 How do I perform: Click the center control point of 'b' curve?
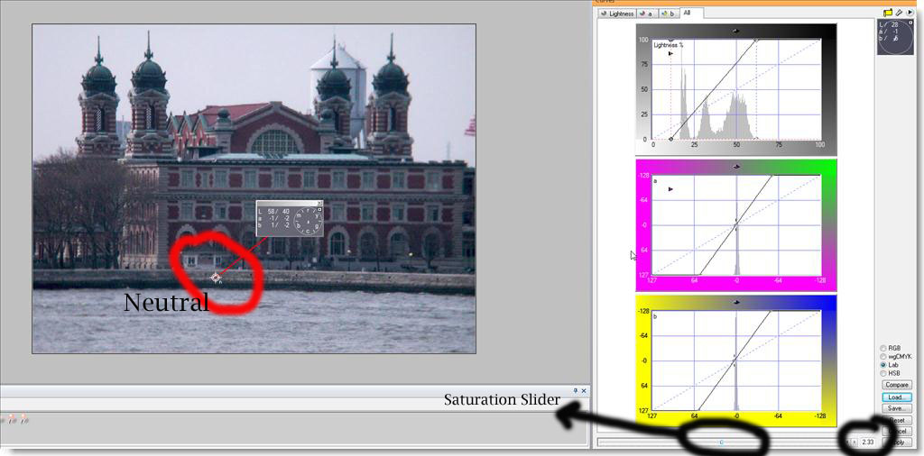735,360
